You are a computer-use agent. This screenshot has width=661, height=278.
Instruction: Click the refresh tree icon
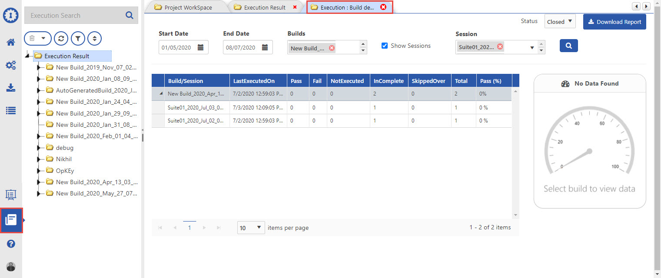(61, 38)
